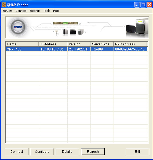Screen dimensions: 153x160
Task: Open the Tools menu
Action: (47, 11)
